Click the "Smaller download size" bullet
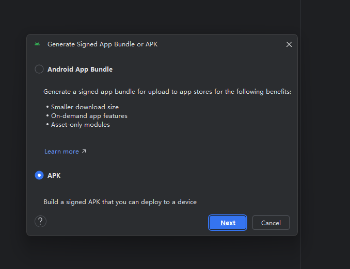 click(x=85, y=107)
